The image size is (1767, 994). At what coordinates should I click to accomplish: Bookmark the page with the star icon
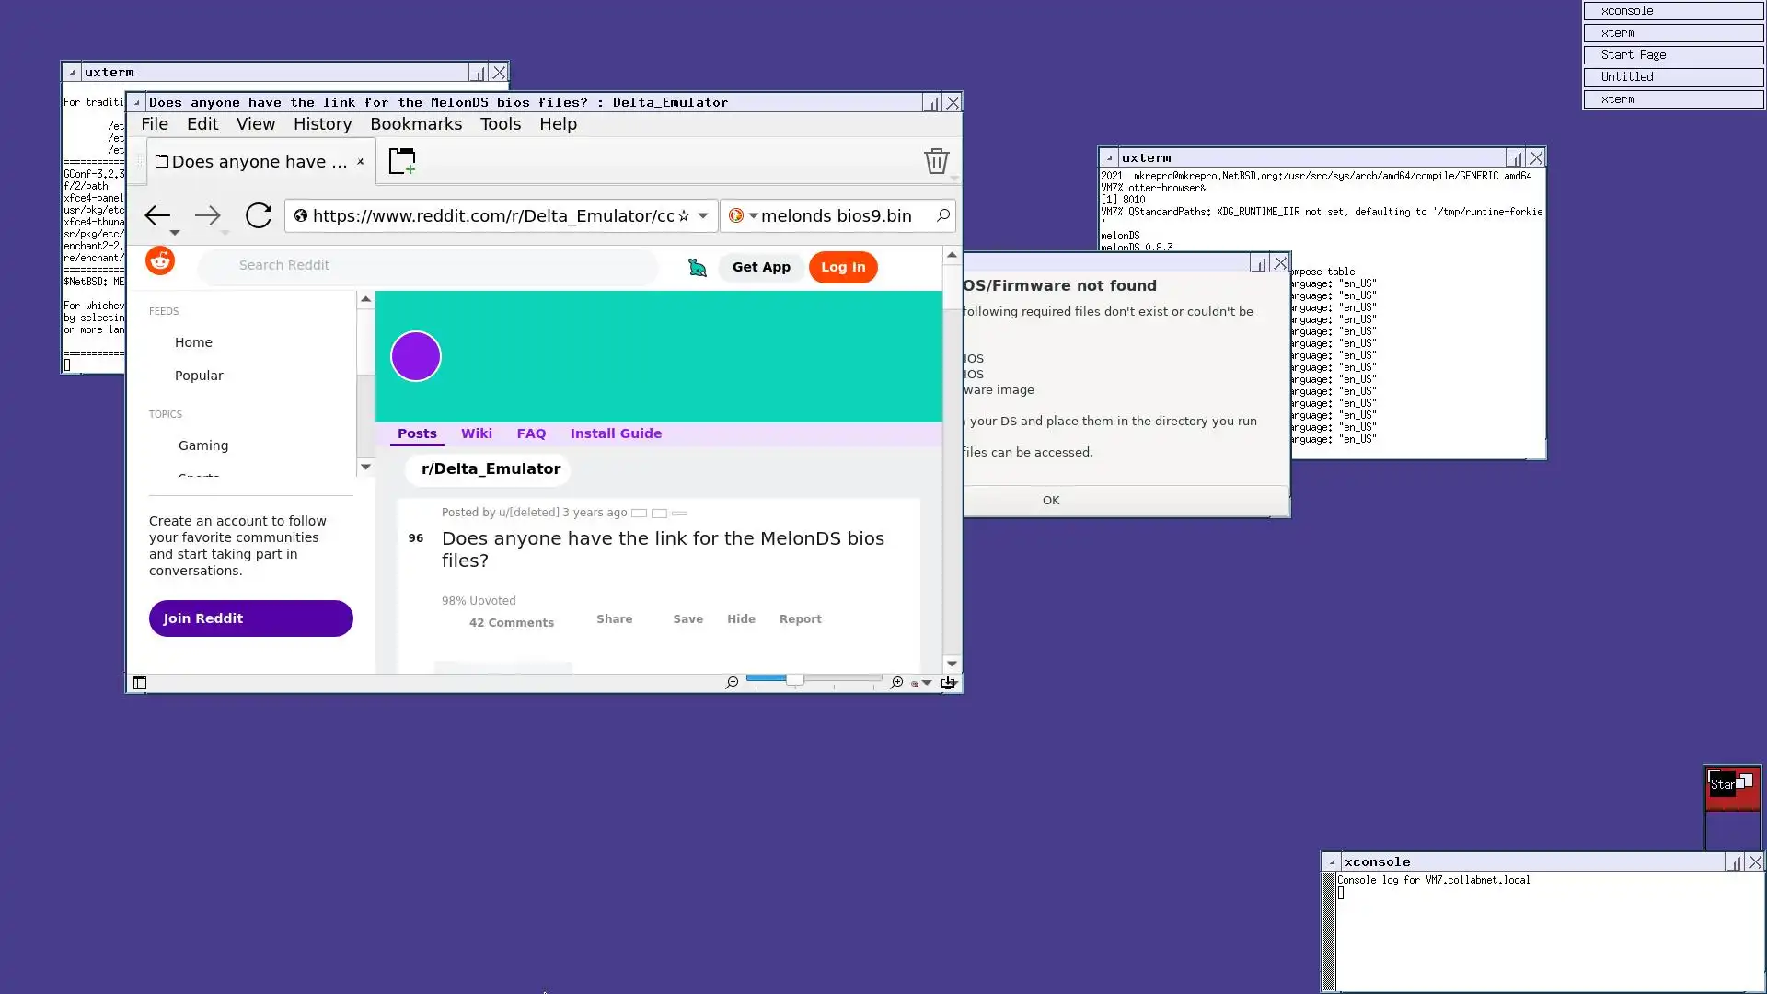[684, 216]
